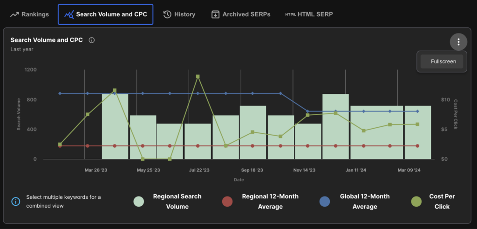Click the Archived SERPs download box icon
This screenshot has height=229, width=477.
point(215,14)
